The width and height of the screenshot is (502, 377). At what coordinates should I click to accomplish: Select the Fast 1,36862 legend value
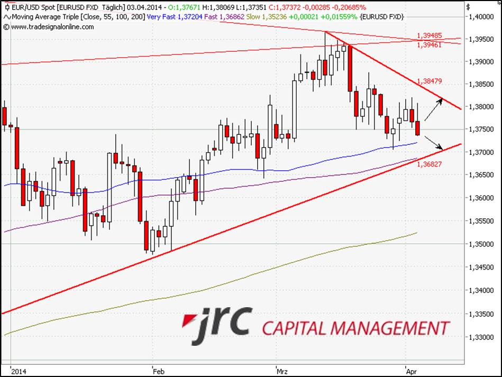coord(218,17)
